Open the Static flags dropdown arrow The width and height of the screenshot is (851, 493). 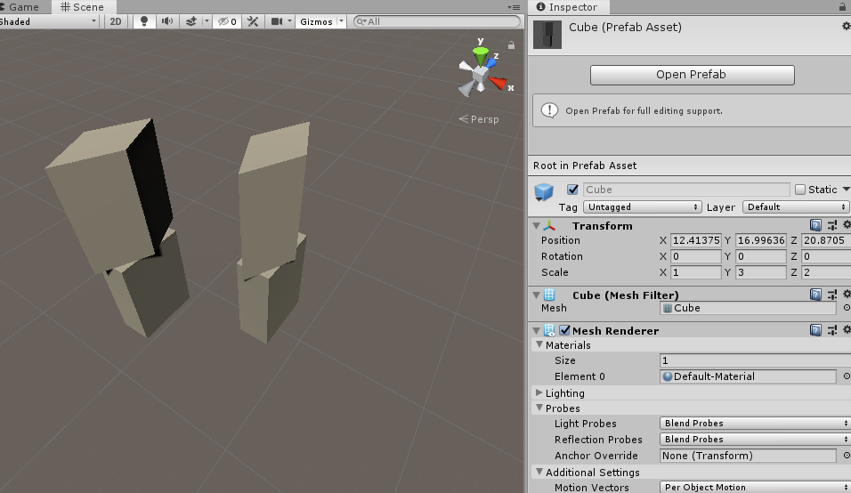coord(847,190)
